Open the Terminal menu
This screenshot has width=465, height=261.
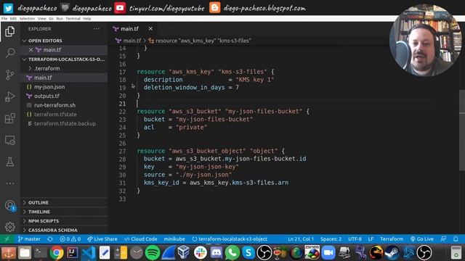tap(73, 18)
